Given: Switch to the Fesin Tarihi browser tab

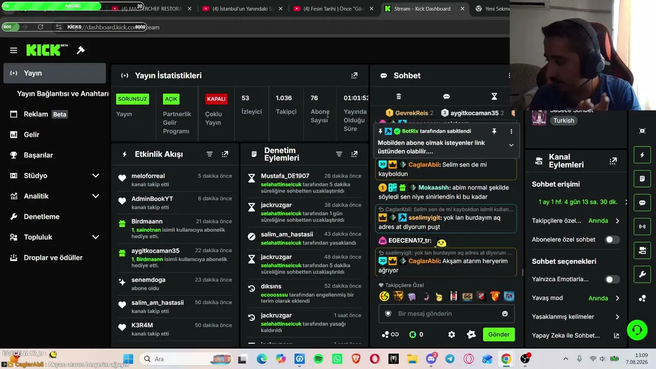Looking at the screenshot, I should click(x=333, y=9).
